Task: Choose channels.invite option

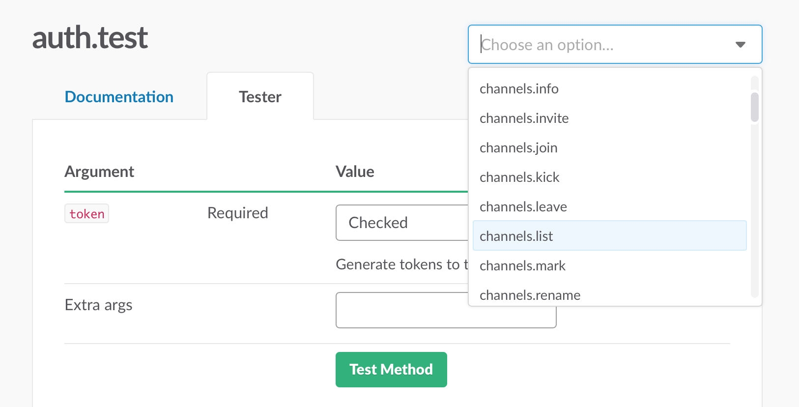Action: [x=524, y=118]
